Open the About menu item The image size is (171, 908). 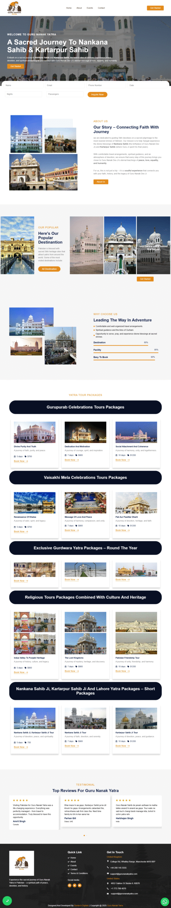tap(79, 8)
